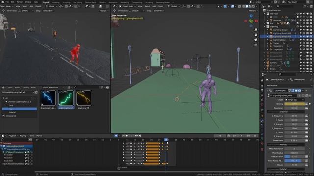Expand the Env collection in outliner
The width and height of the screenshot is (314, 176).
click(x=265, y=23)
